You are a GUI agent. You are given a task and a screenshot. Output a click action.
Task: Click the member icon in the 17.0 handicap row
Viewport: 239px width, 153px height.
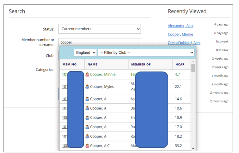87,127
